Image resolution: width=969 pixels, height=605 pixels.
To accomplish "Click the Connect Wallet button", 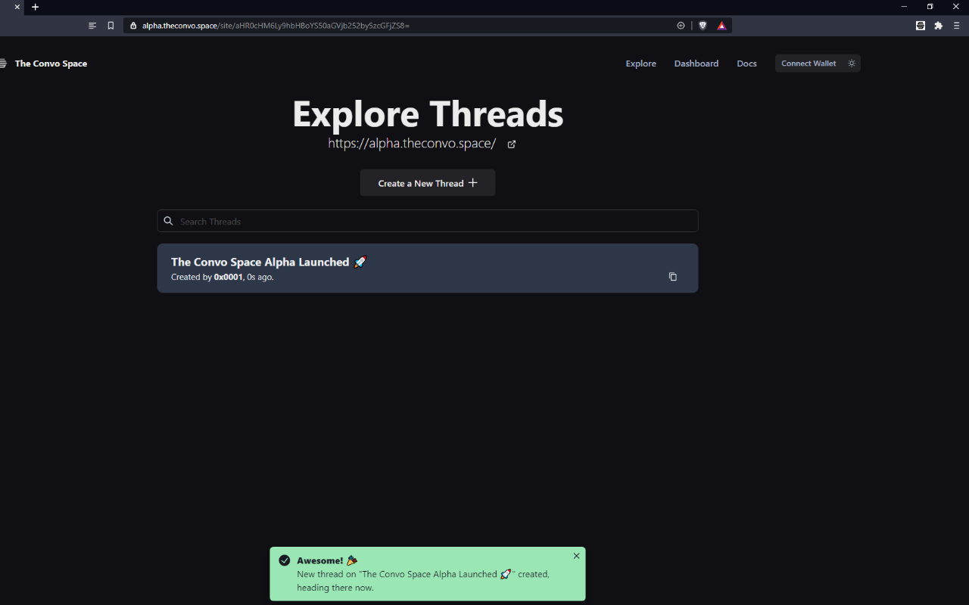I will pos(809,64).
